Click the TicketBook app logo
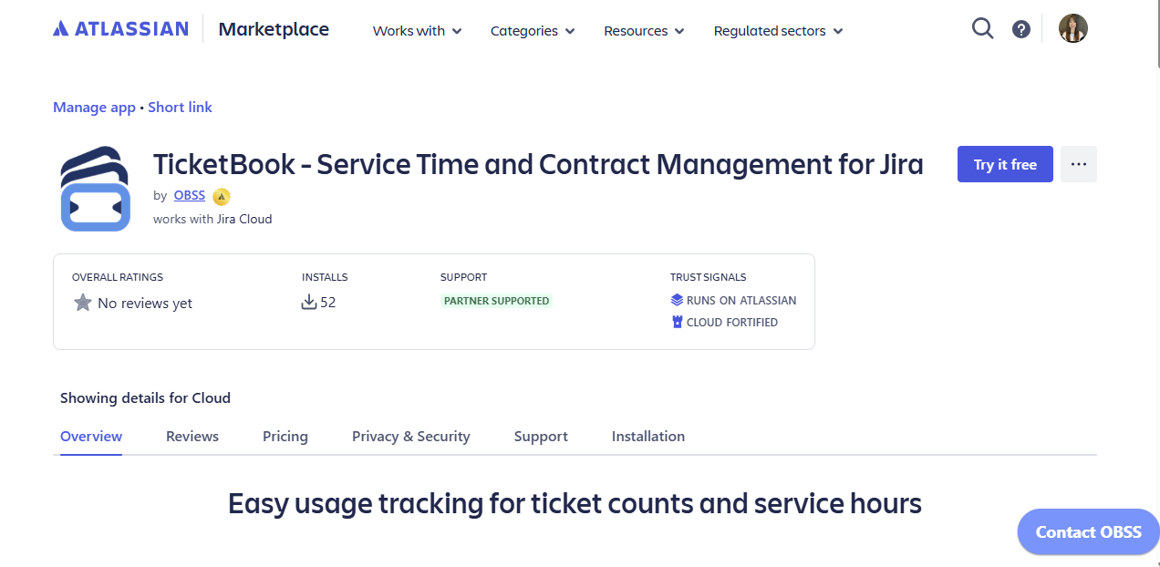 pos(96,189)
